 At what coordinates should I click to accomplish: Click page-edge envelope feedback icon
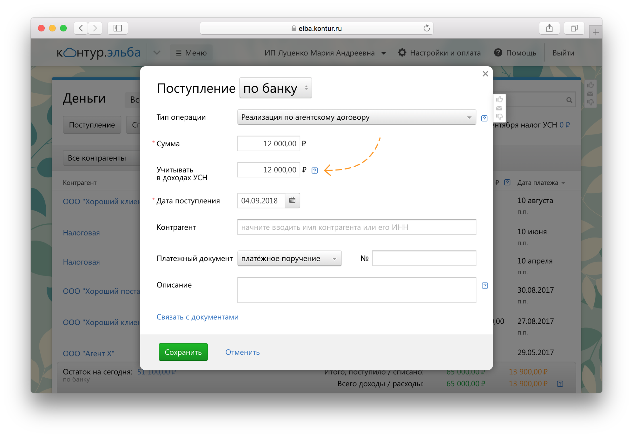pos(590,94)
